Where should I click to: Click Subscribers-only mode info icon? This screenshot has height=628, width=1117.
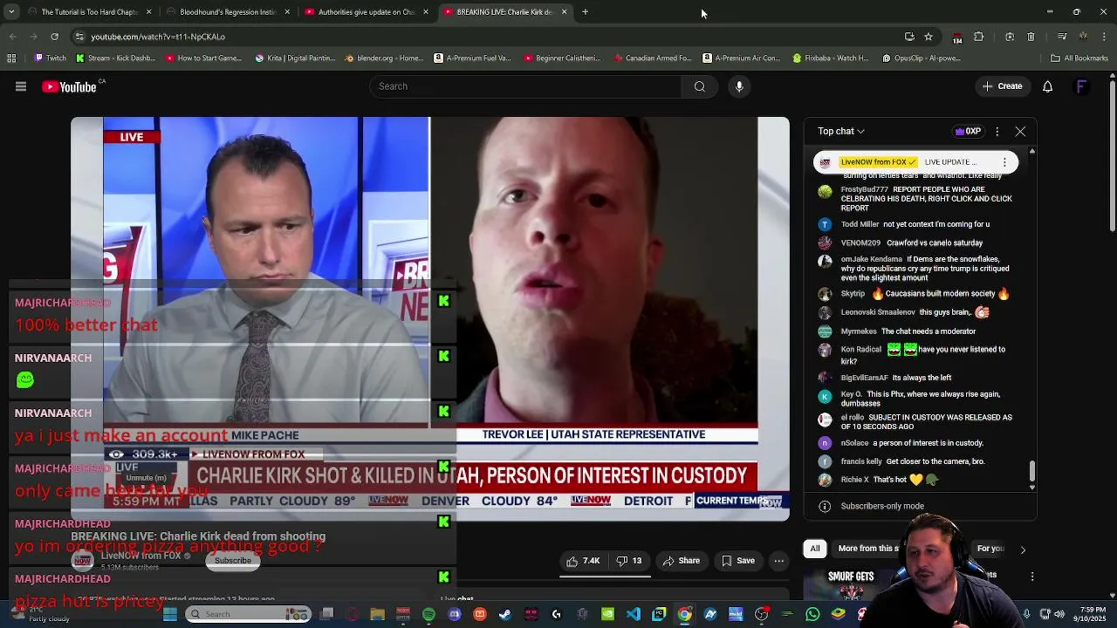pyautogui.click(x=825, y=506)
